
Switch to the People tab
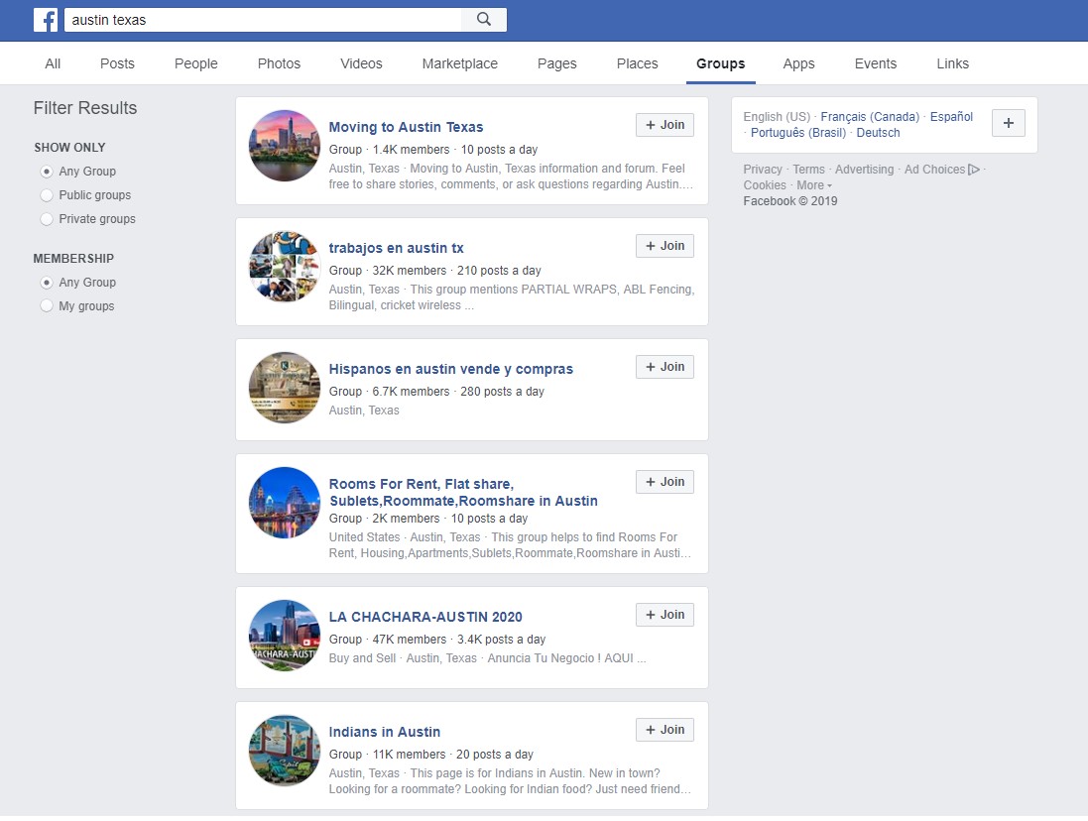coord(196,63)
